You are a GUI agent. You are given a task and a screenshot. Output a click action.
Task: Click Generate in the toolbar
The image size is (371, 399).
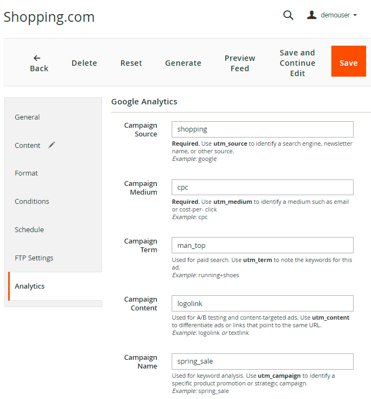[183, 63]
